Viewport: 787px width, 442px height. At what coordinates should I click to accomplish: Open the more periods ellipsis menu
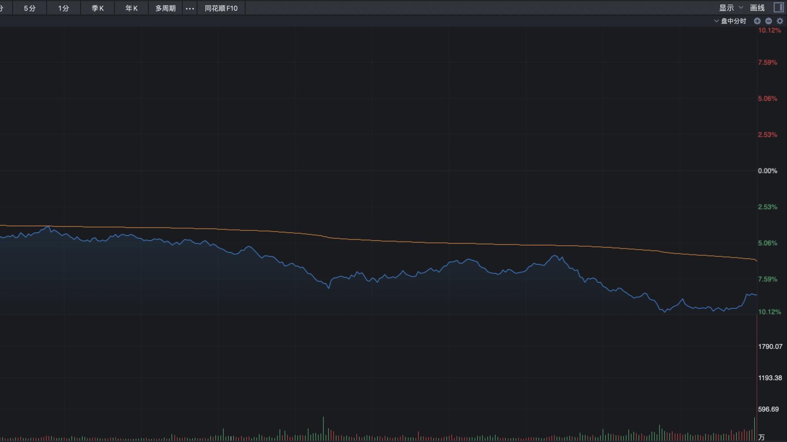[190, 8]
